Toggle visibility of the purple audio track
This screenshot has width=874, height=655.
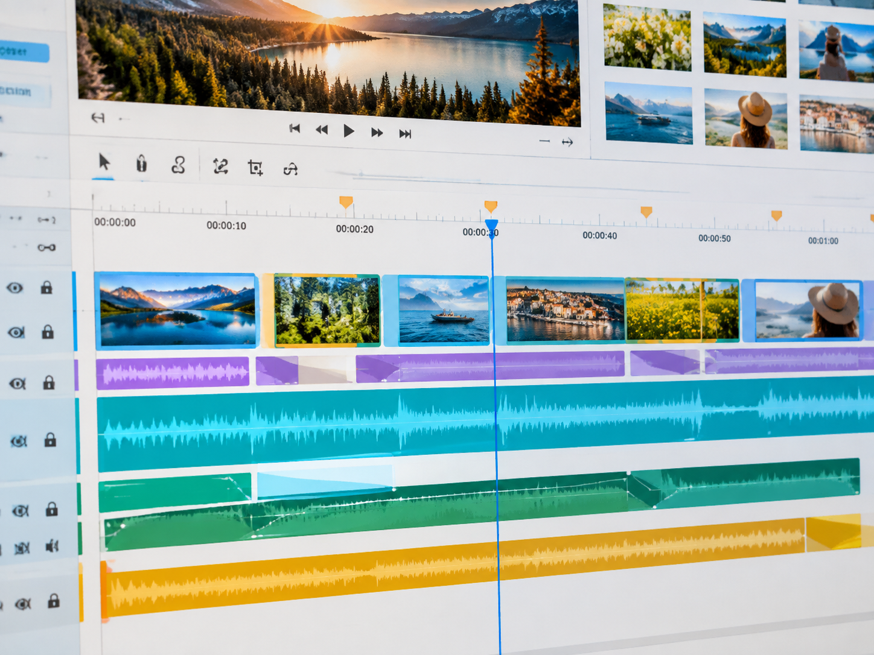tap(18, 384)
